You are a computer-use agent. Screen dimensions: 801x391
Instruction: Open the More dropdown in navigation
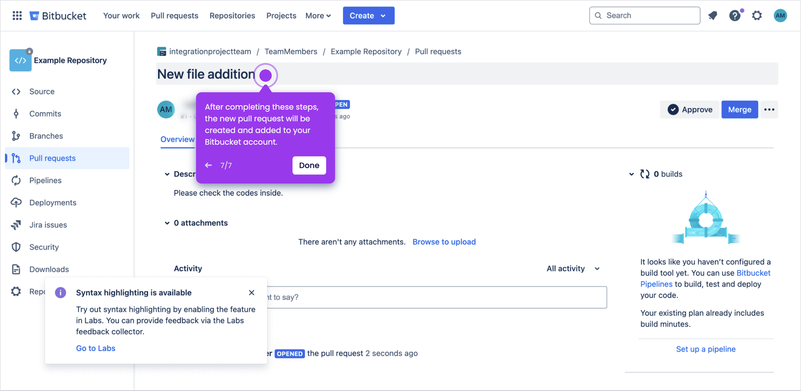318,16
